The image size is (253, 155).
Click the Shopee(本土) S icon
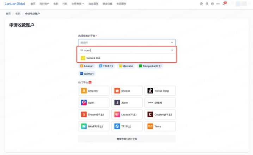(84, 114)
